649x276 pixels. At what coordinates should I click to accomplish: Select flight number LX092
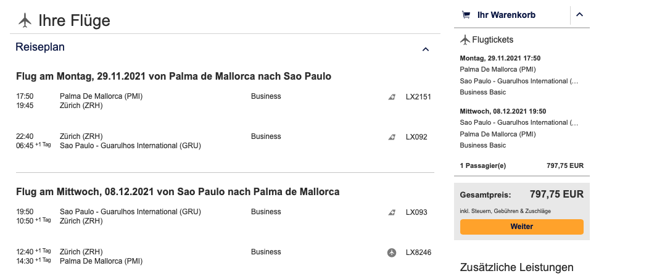click(x=416, y=137)
